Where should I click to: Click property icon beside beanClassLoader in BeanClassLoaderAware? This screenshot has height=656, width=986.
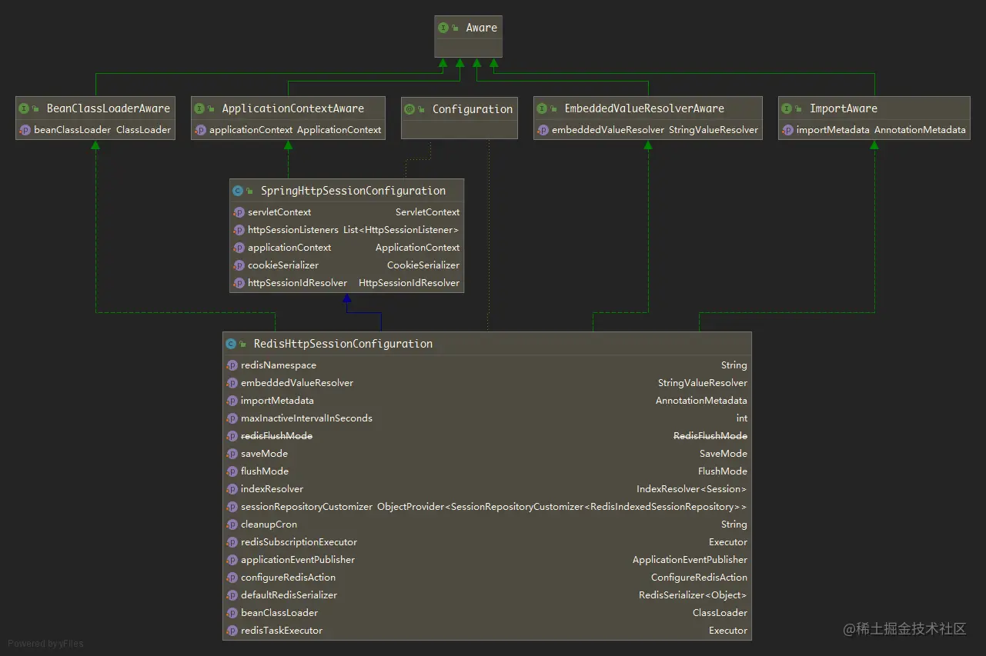[x=25, y=130]
